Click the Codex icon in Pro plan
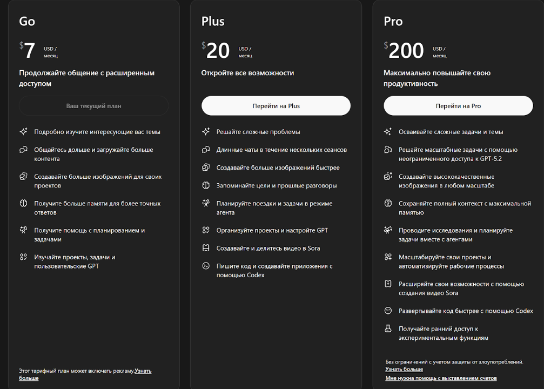The image size is (544, 389). click(x=388, y=311)
